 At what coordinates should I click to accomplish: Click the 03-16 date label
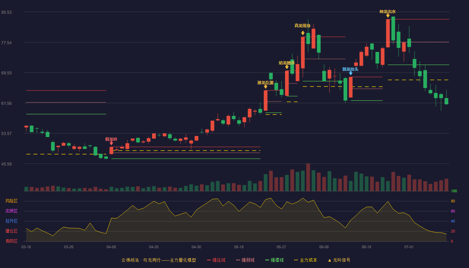click(26, 247)
